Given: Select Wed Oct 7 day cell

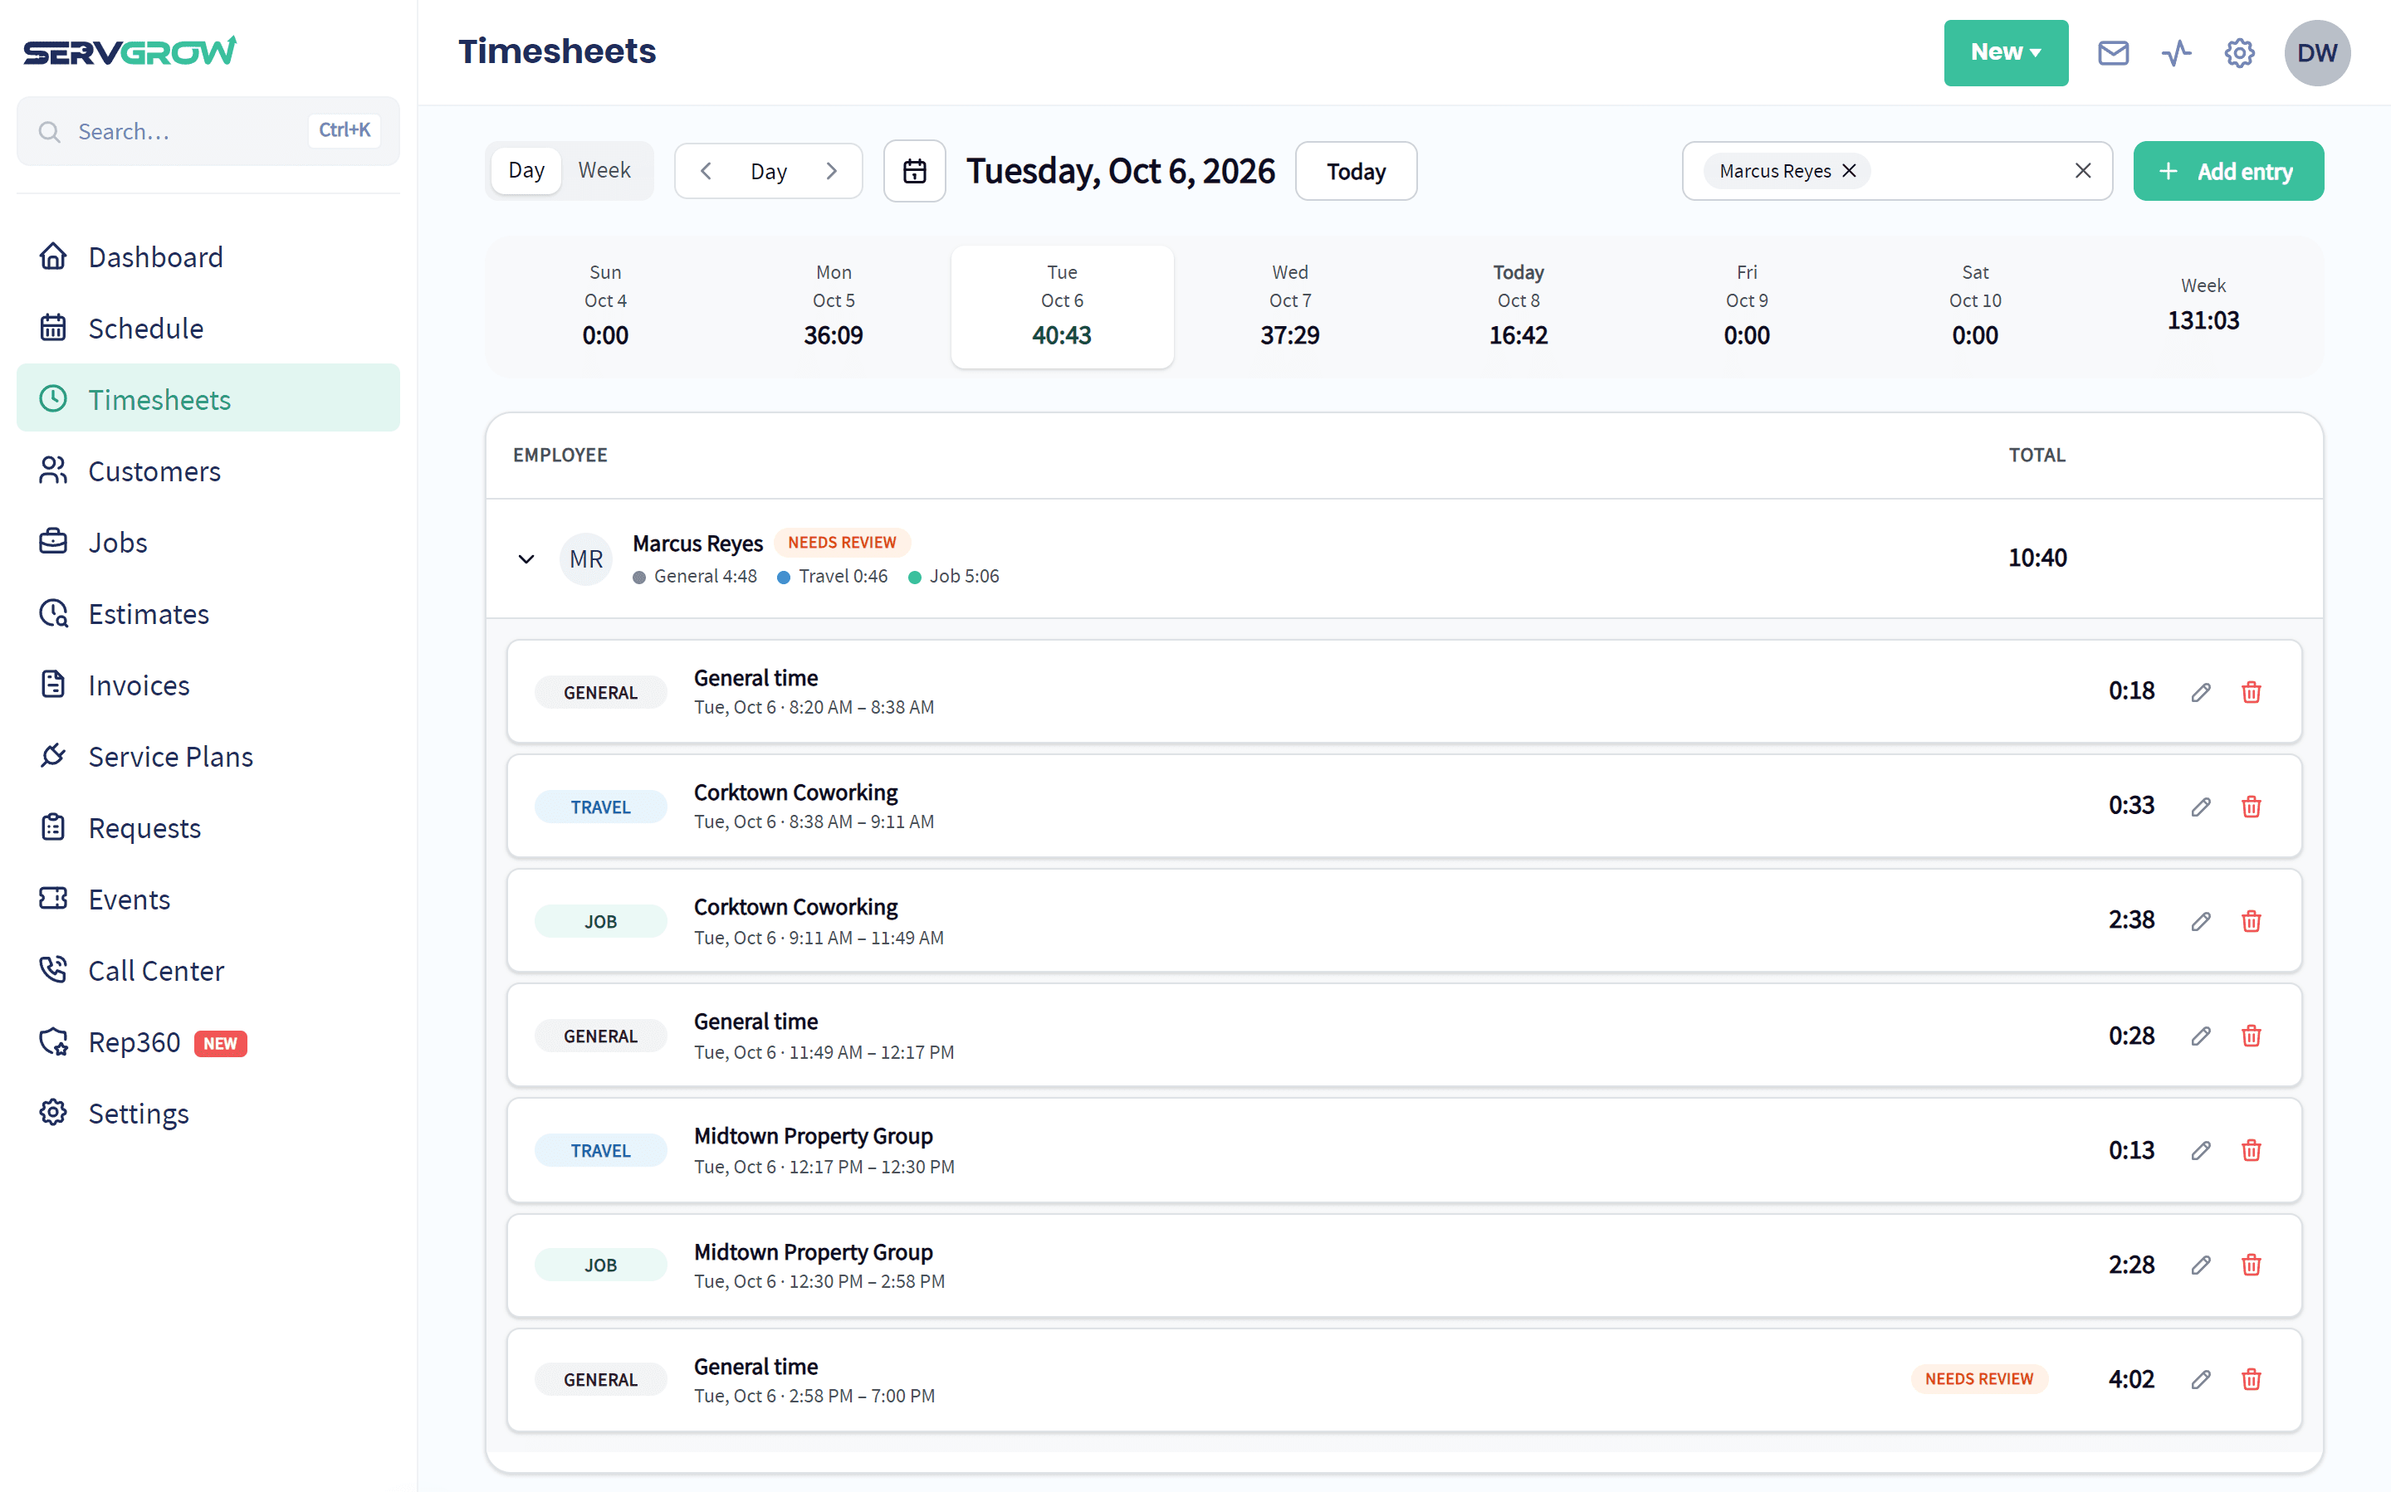Looking at the screenshot, I should [1289, 306].
